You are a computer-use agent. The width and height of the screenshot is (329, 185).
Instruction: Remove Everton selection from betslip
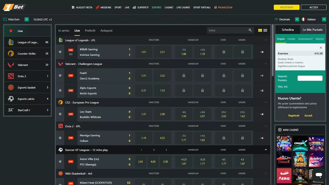point(321,48)
